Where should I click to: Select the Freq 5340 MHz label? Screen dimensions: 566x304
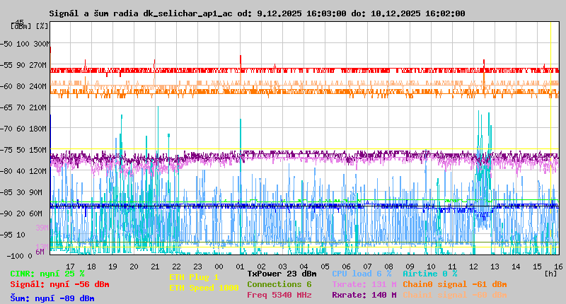pos(279,295)
